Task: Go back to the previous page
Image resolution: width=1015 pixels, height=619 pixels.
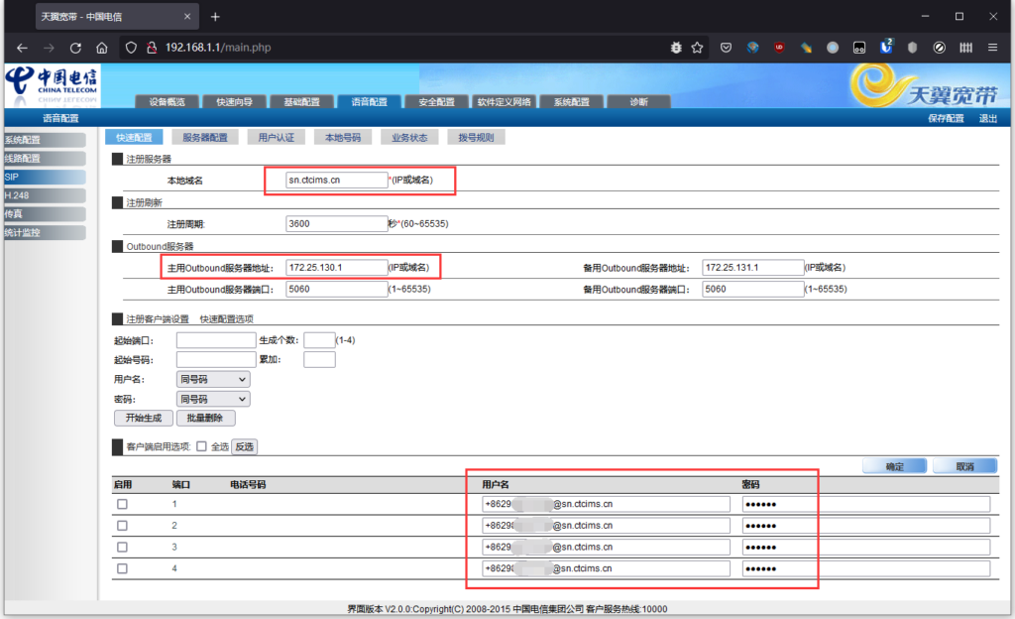Action: 22,48
